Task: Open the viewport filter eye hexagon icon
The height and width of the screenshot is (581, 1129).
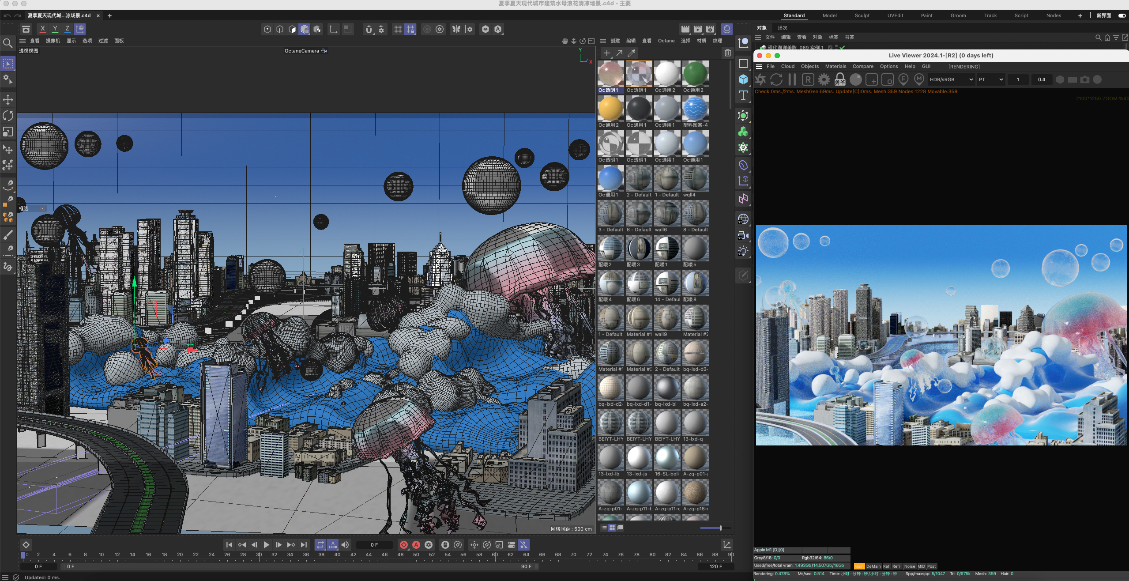Action: pos(485,29)
